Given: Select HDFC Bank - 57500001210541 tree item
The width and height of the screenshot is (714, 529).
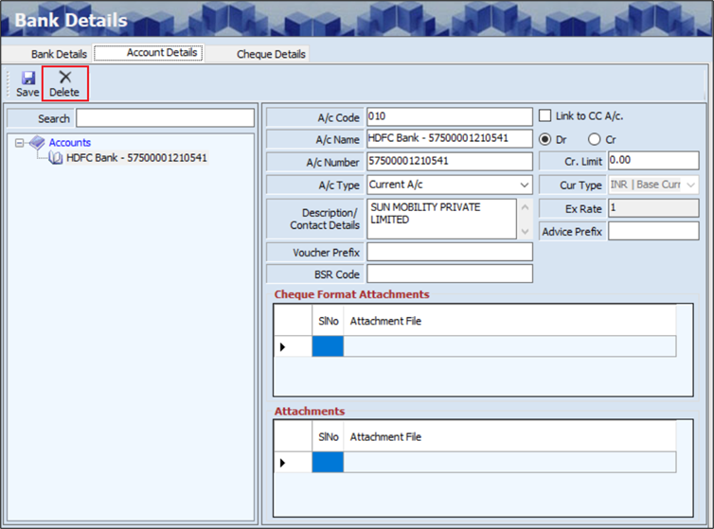Looking at the screenshot, I should pos(136,158).
